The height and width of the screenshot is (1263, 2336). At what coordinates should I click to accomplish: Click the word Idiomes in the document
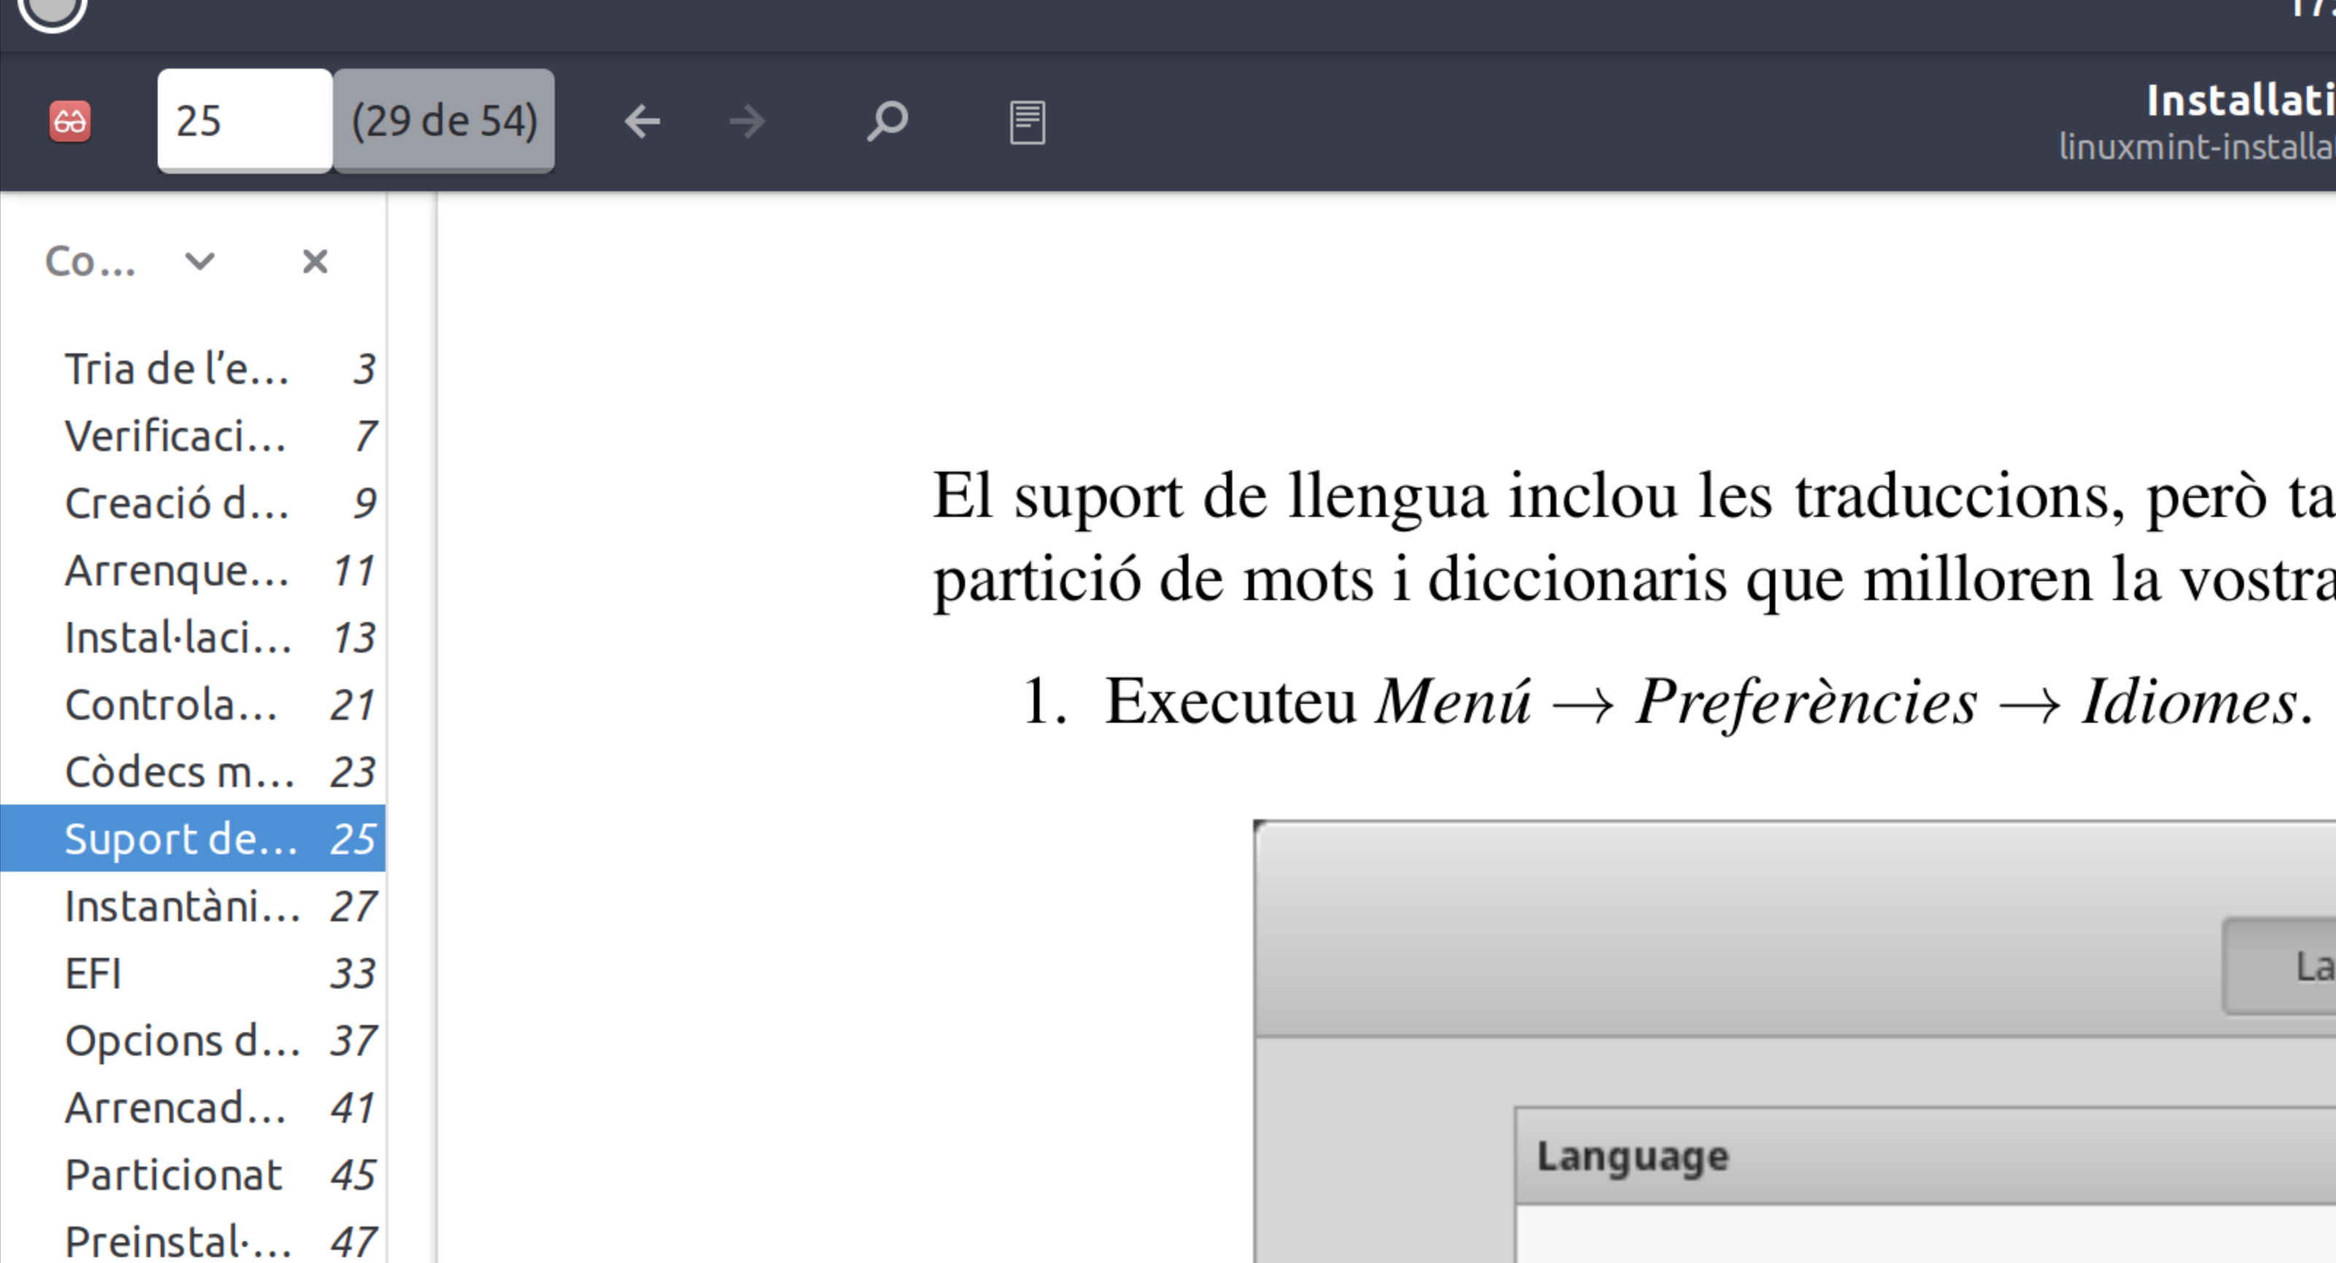click(x=2189, y=702)
